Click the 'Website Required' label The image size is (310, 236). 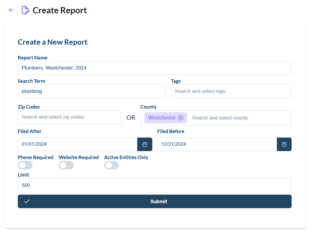(x=79, y=157)
